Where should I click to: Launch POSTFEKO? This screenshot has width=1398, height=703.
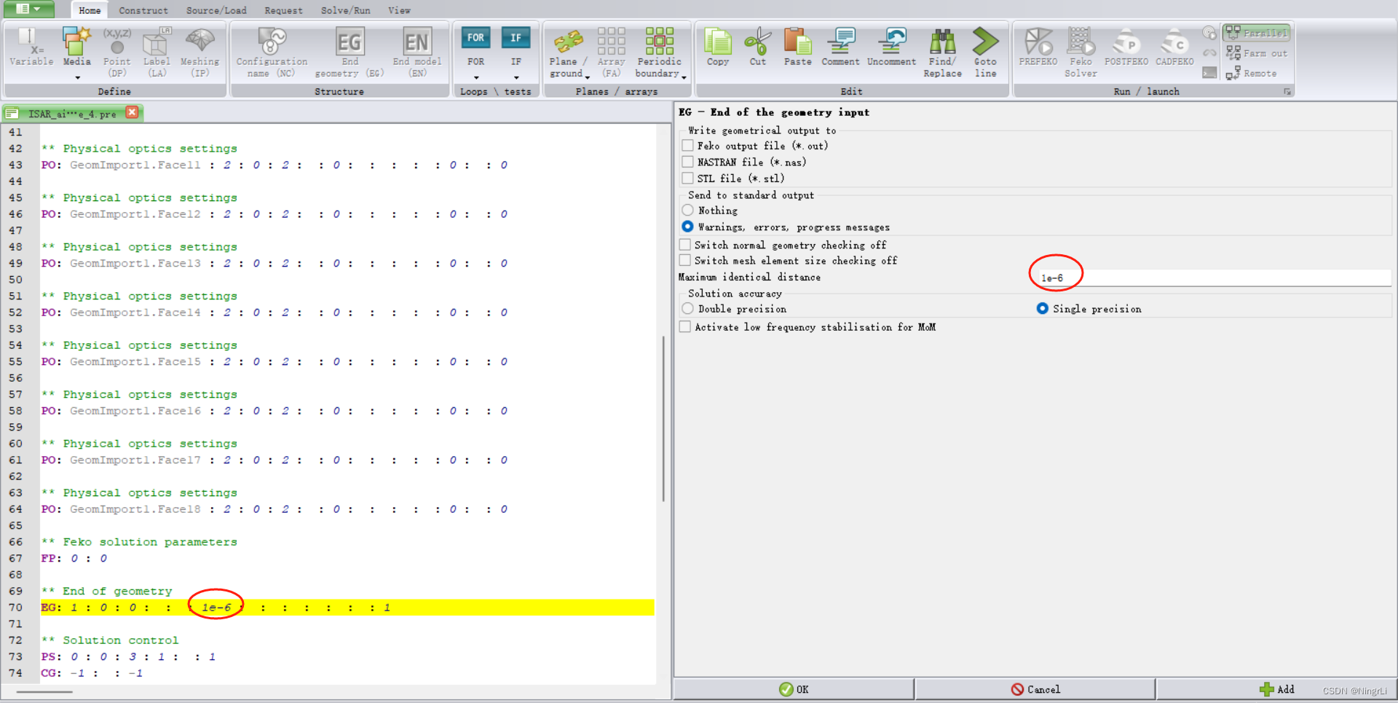click(x=1126, y=47)
